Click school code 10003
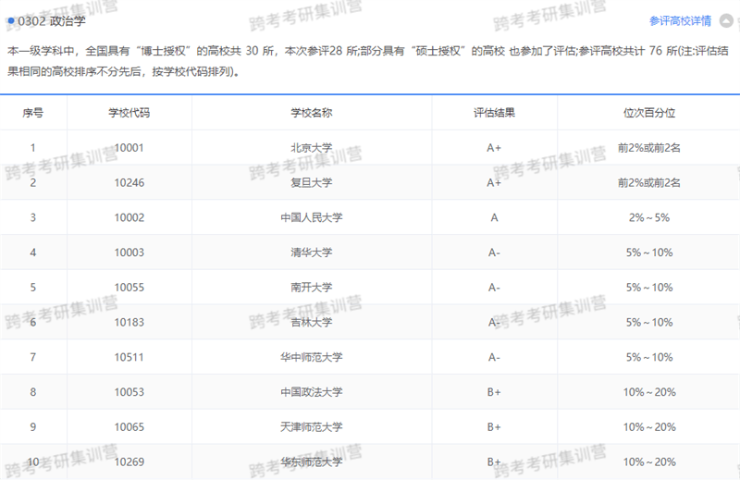 (129, 252)
